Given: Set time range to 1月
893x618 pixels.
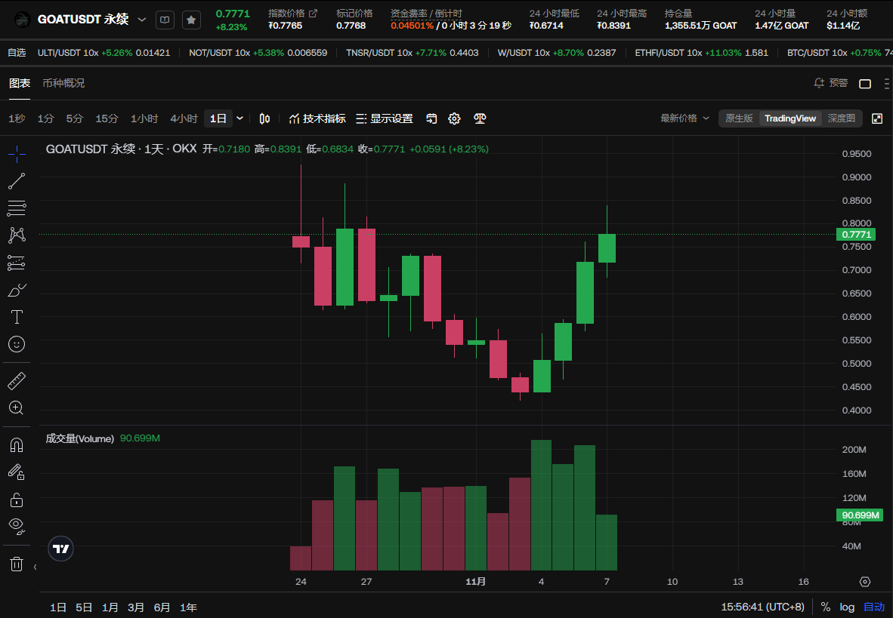Looking at the screenshot, I should pos(110,607).
